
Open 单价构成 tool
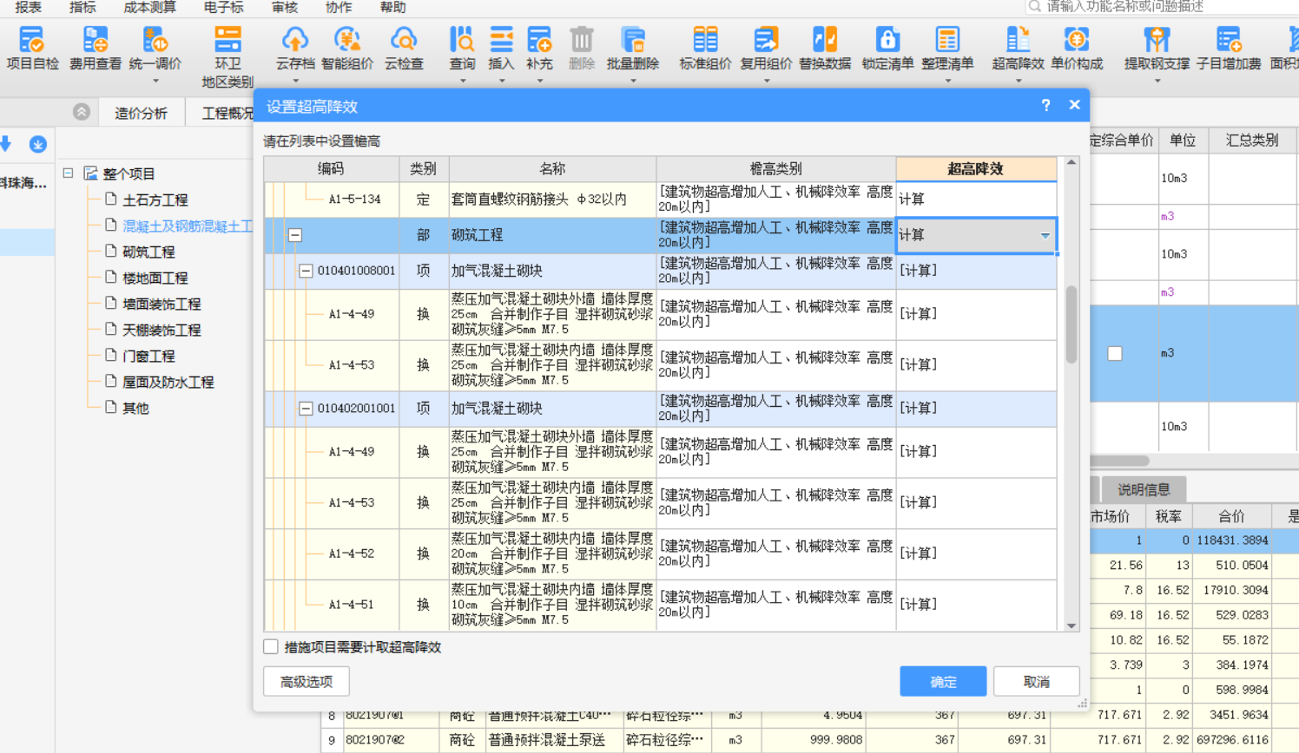[x=1077, y=48]
